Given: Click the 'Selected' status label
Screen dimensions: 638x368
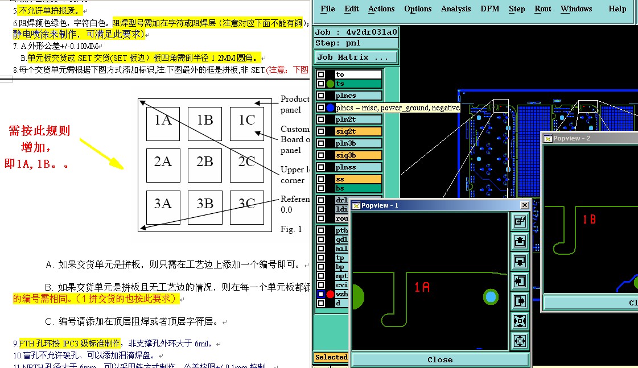Looking at the screenshot, I should pyautogui.click(x=331, y=357).
